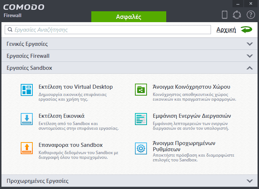Click the green Ασφαλές status tab

coord(129,17)
